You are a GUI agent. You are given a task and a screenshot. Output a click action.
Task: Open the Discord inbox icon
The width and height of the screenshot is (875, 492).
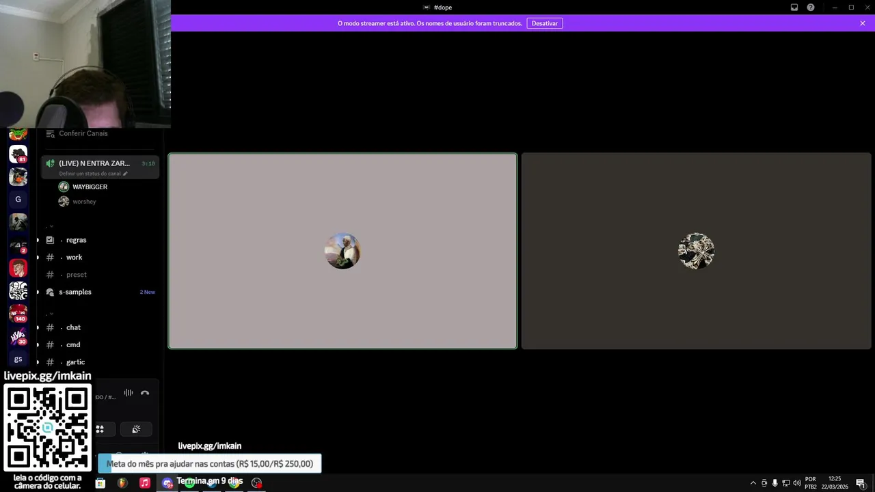[794, 8]
